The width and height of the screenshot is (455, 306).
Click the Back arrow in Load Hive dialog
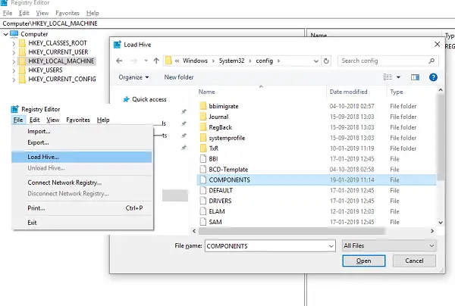(x=119, y=61)
